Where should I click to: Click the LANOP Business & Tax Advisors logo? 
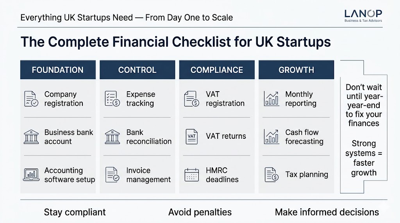(363, 16)
